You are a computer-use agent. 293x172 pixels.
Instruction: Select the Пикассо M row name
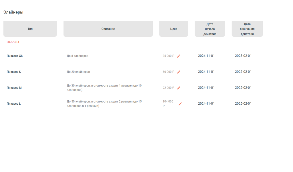click(14, 88)
